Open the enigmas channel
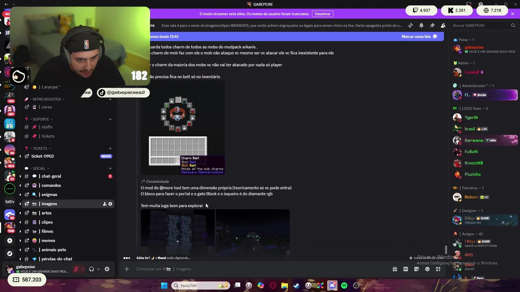The image size is (520, 292). coord(68,195)
